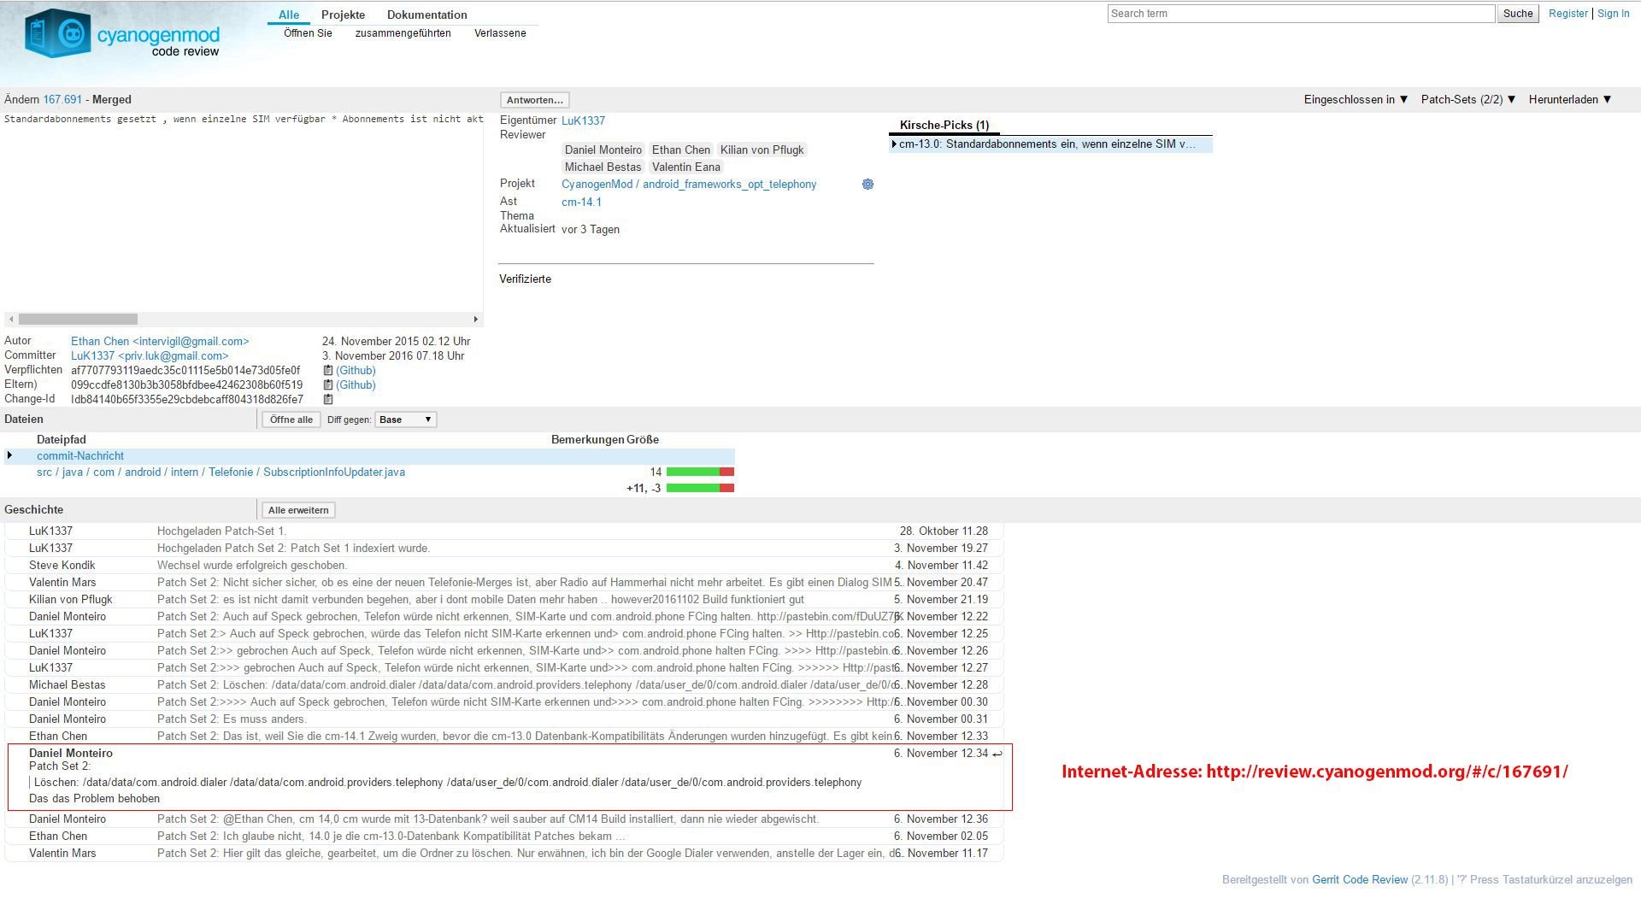The width and height of the screenshot is (1641, 904).
Task: Open the Register link
Action: tap(1568, 14)
